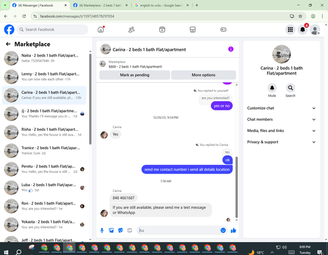
Task: Open Windows taskbar search
Action: pyautogui.click(x=18, y=252)
